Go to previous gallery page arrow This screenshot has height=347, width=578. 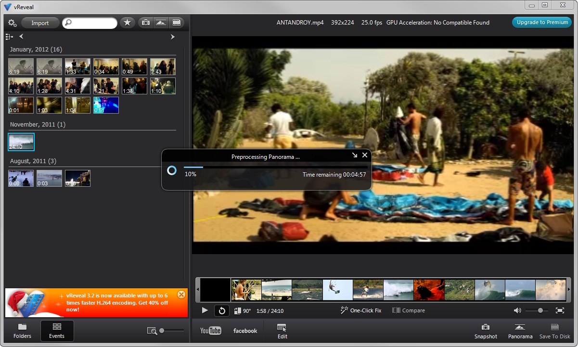(x=21, y=37)
